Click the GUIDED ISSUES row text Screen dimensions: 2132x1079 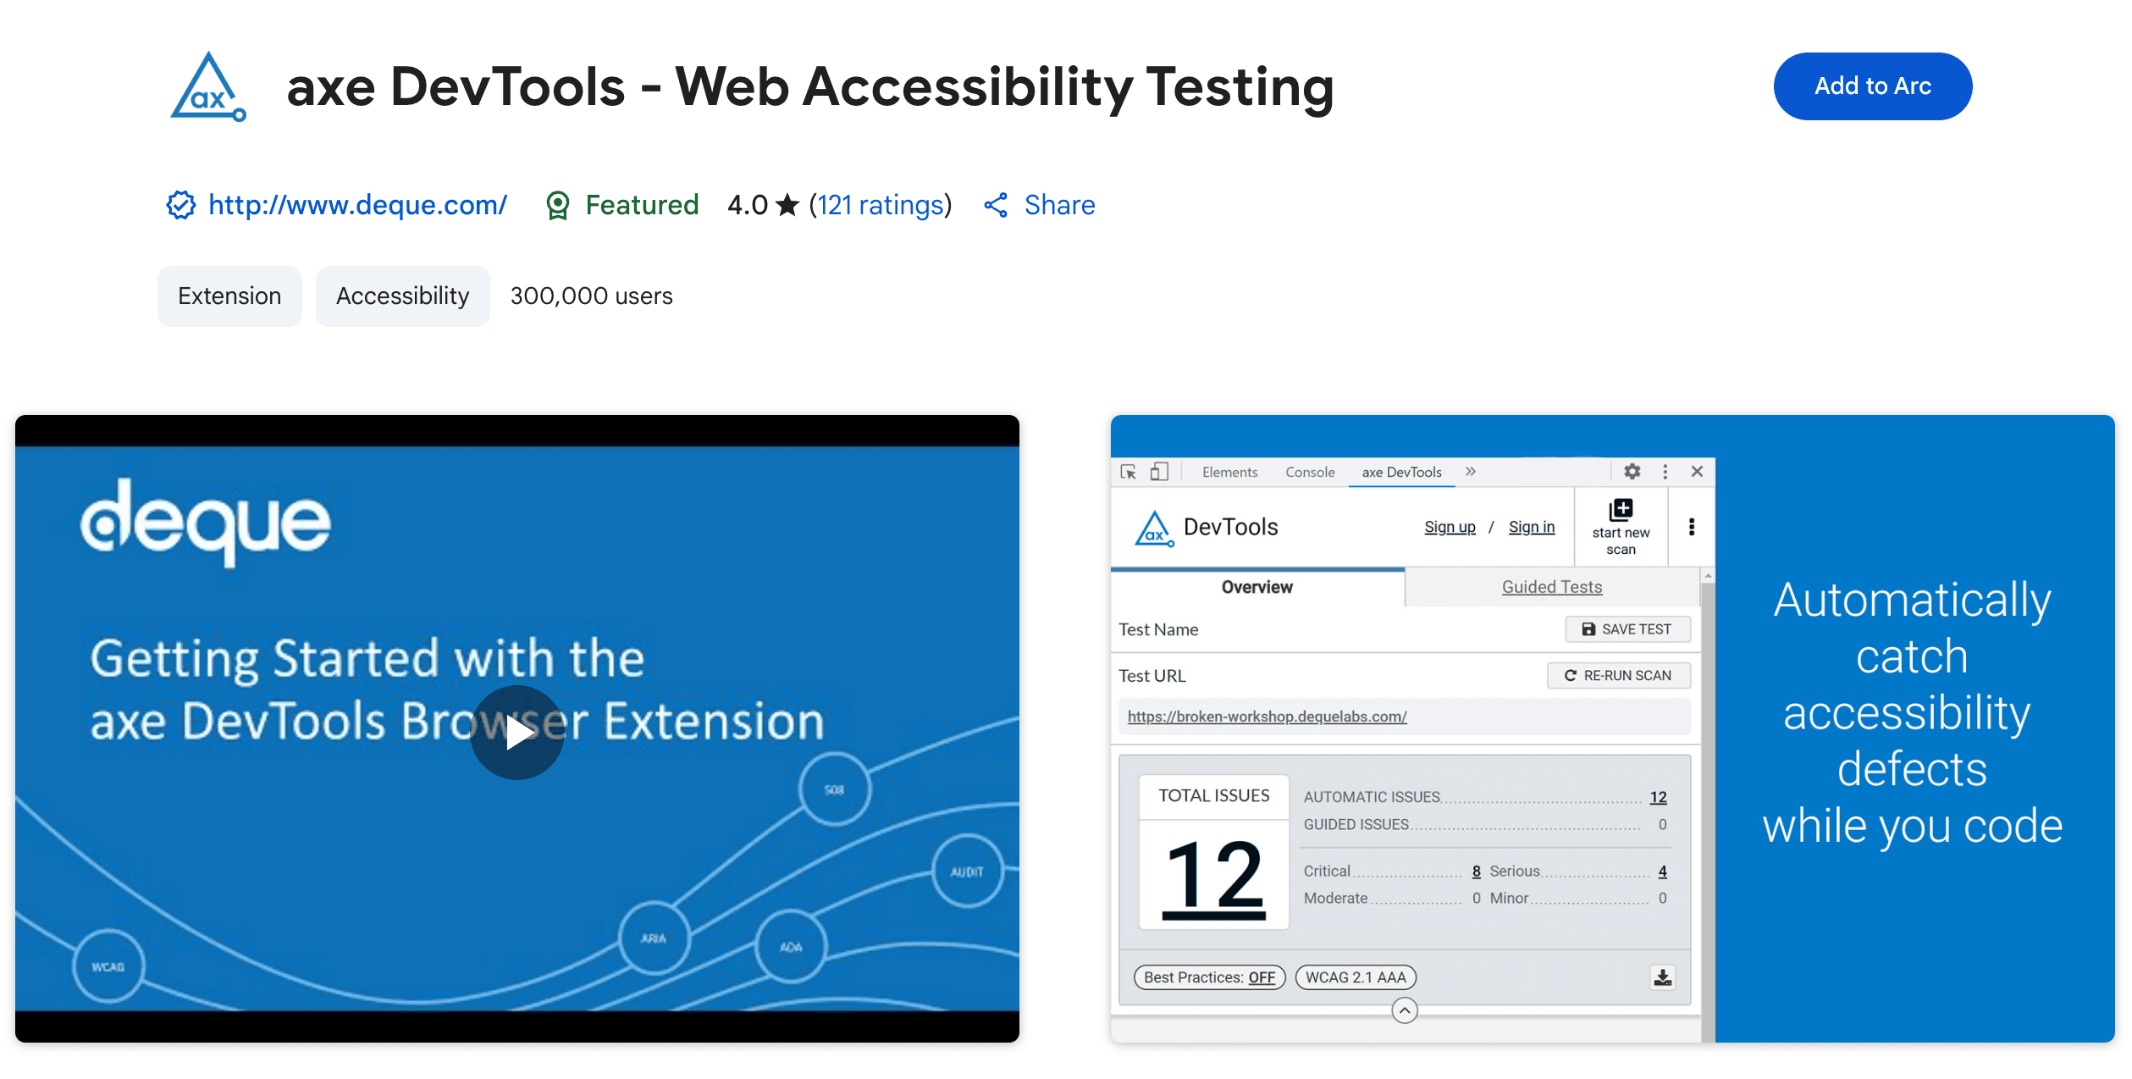click(1356, 824)
